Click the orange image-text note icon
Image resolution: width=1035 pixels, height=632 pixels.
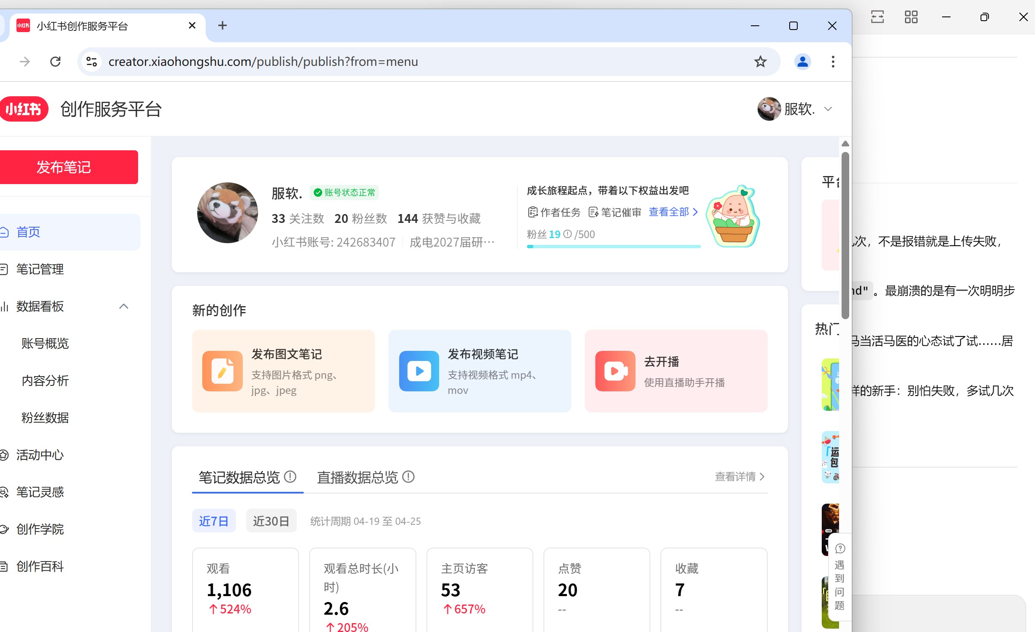[x=222, y=371]
